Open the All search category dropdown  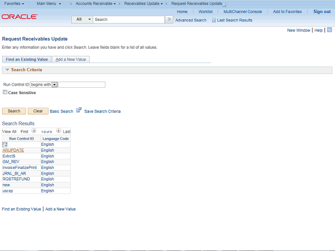coord(82,19)
